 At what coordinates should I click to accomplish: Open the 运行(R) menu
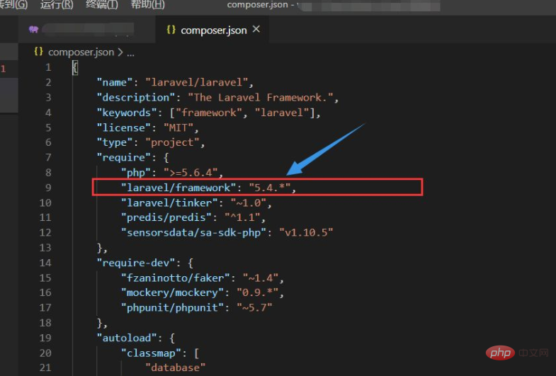pyautogui.click(x=57, y=5)
